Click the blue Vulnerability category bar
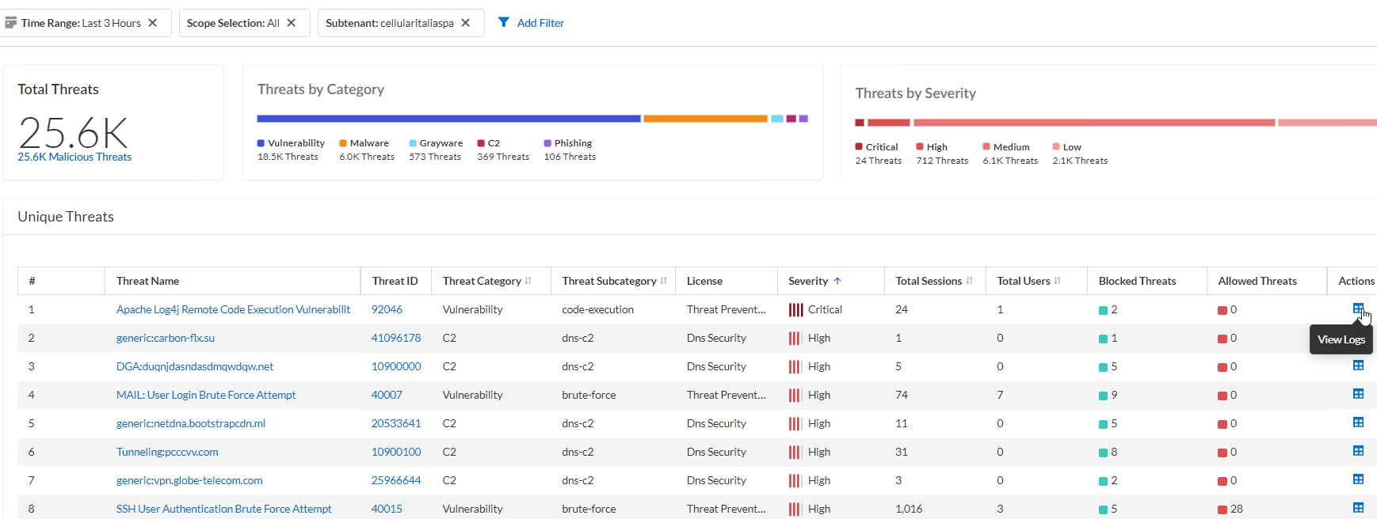Screen dimensions: 1377x519 point(448,119)
